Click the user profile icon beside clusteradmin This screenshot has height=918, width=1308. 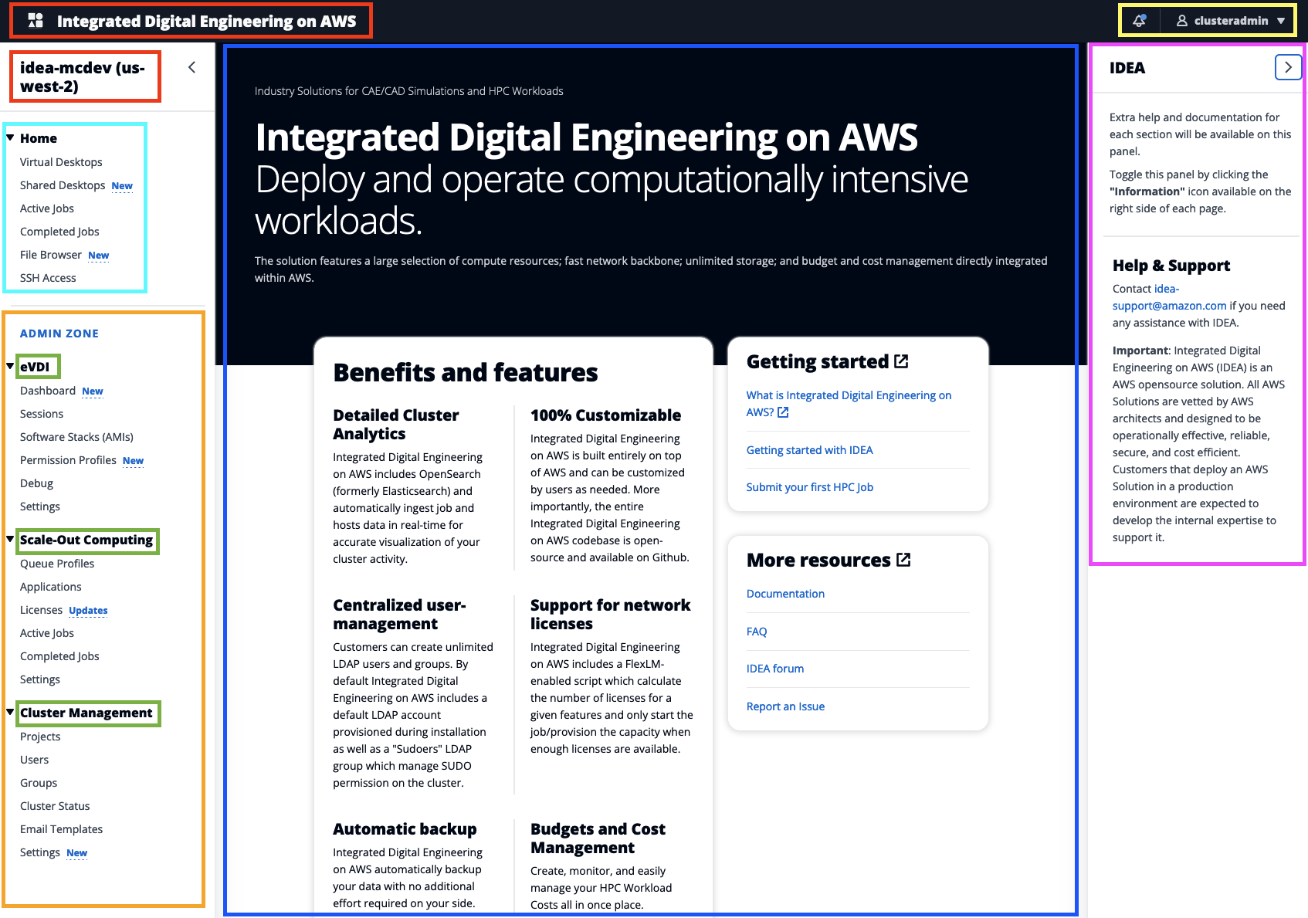coord(1181,21)
